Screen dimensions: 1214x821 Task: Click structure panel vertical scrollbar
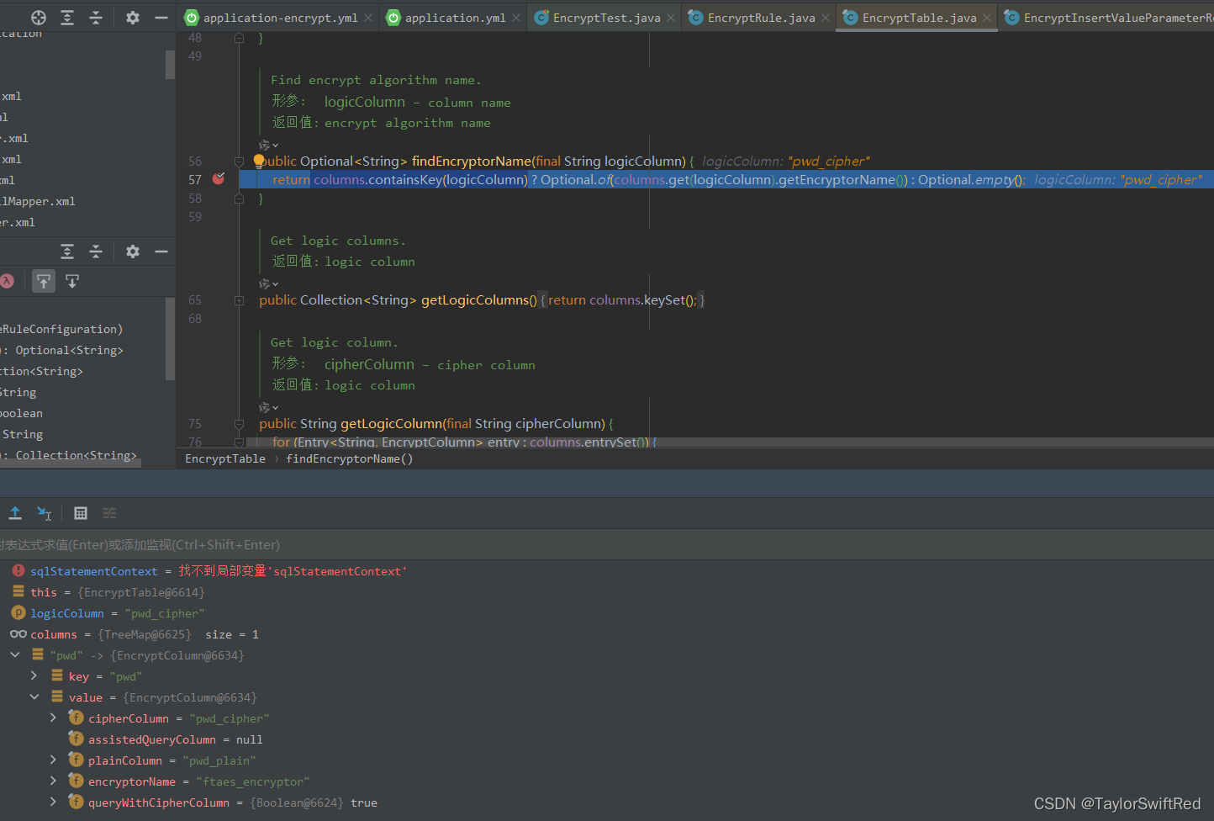(x=171, y=338)
